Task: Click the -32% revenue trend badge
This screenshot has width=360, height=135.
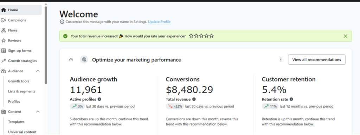Action: coord(175,106)
